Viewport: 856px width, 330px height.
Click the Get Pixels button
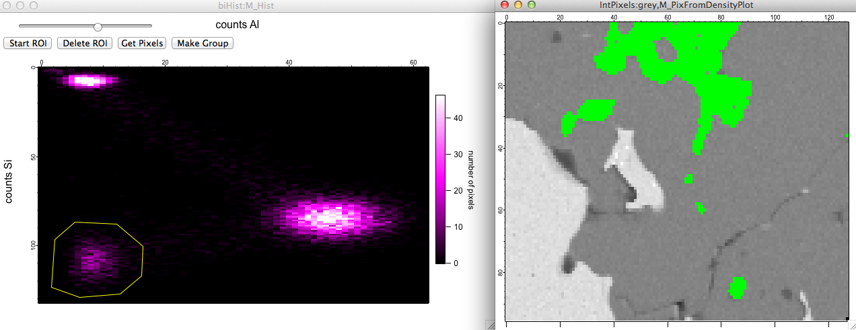point(142,43)
